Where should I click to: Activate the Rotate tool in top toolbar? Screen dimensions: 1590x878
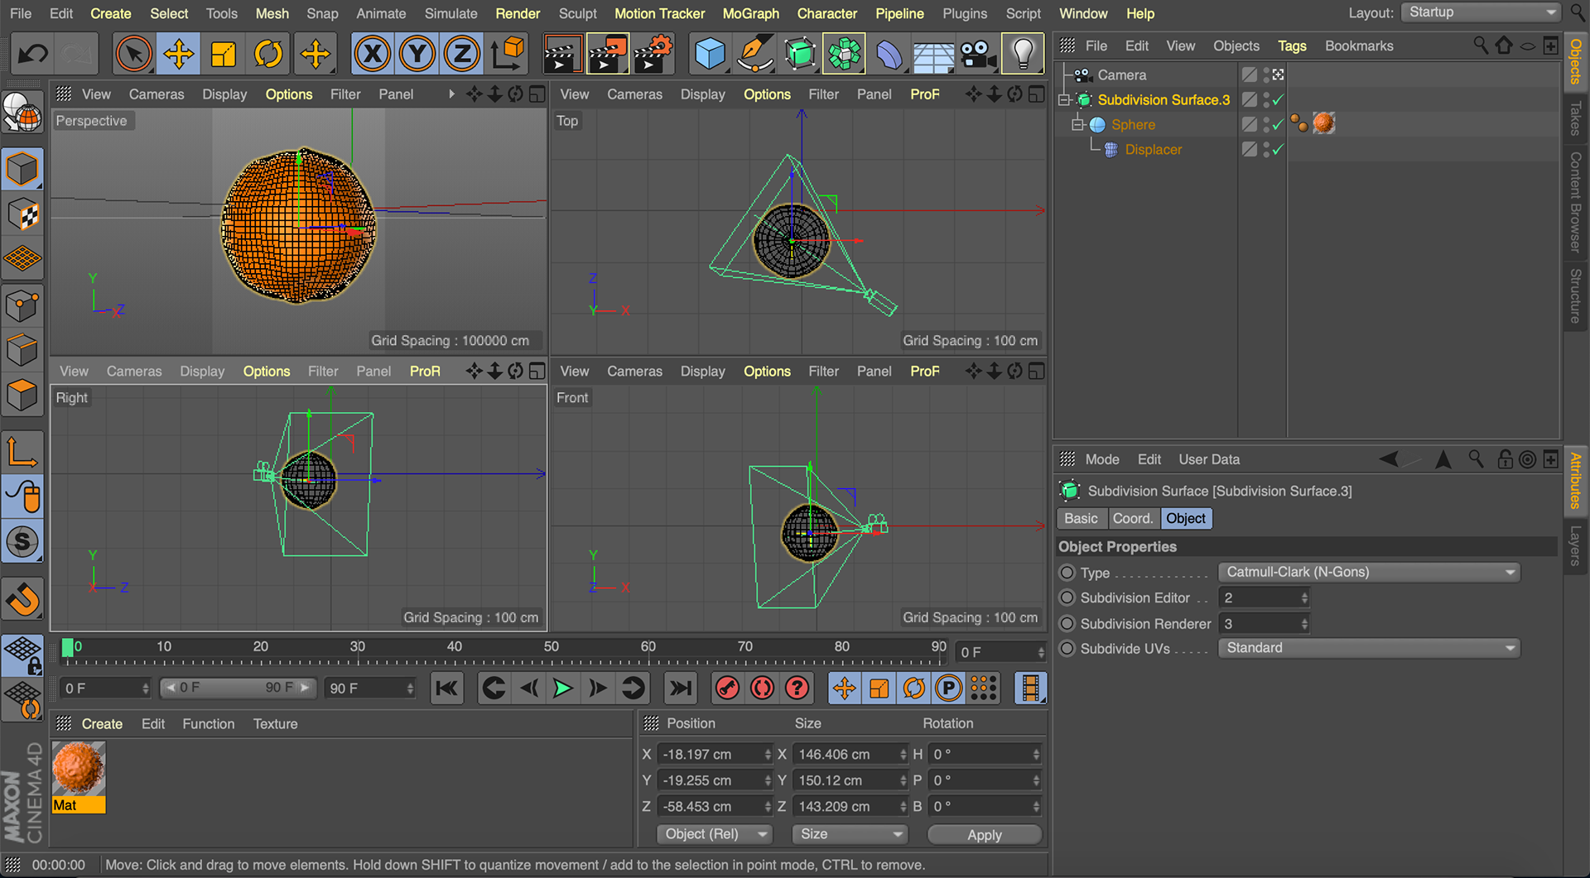[x=268, y=55]
